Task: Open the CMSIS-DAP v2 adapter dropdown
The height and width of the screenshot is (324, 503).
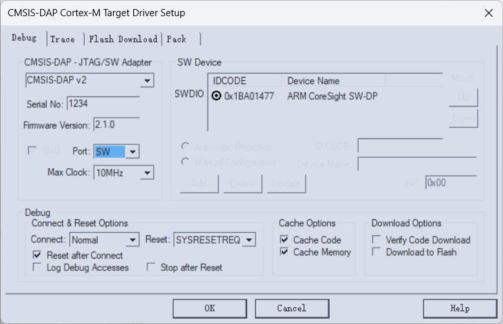Action: [x=147, y=81]
